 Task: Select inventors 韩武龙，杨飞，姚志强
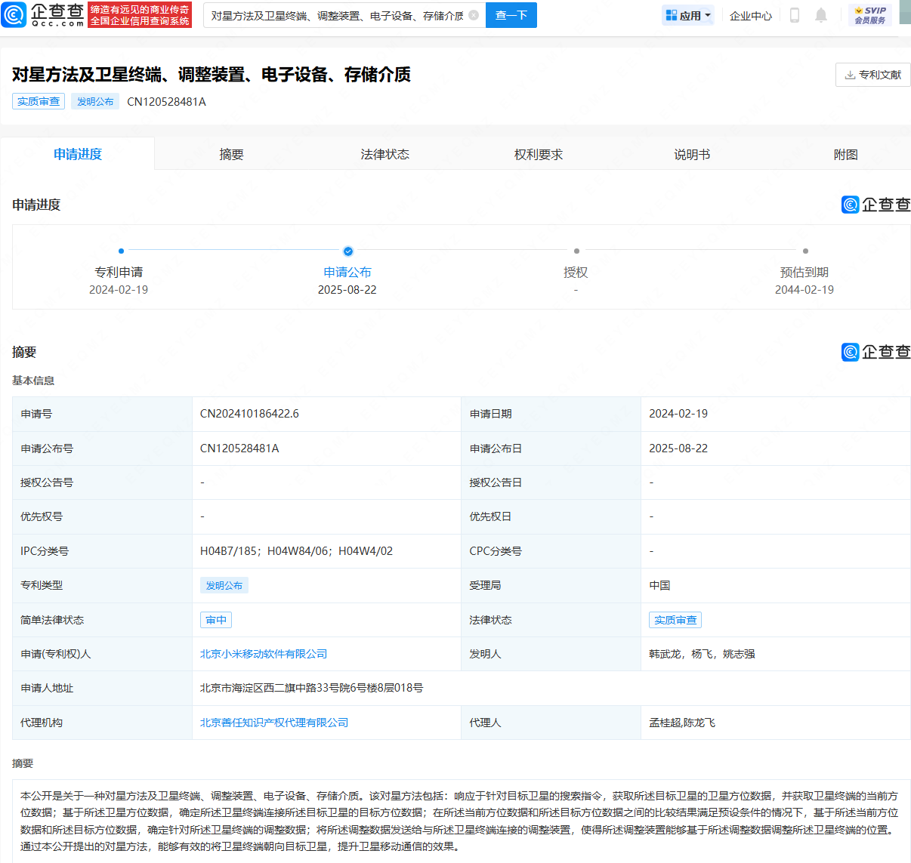click(x=702, y=654)
